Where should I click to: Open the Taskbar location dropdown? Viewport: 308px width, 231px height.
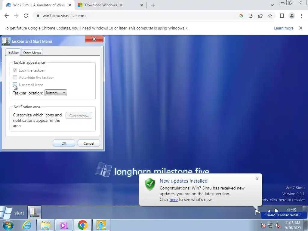(56, 93)
